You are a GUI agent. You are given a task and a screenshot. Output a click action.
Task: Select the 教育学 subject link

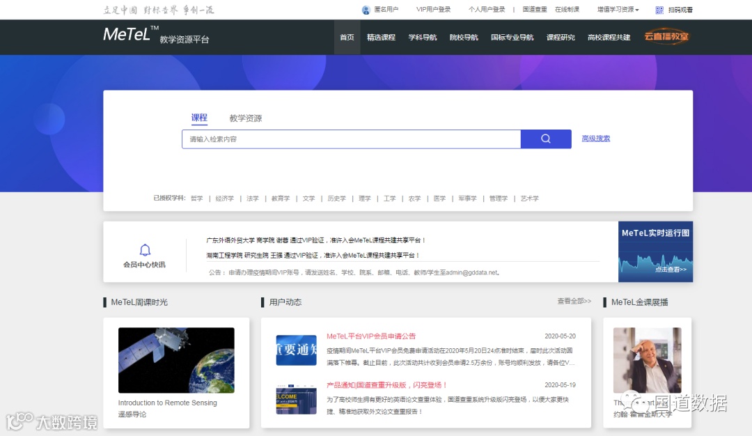pyautogui.click(x=281, y=198)
